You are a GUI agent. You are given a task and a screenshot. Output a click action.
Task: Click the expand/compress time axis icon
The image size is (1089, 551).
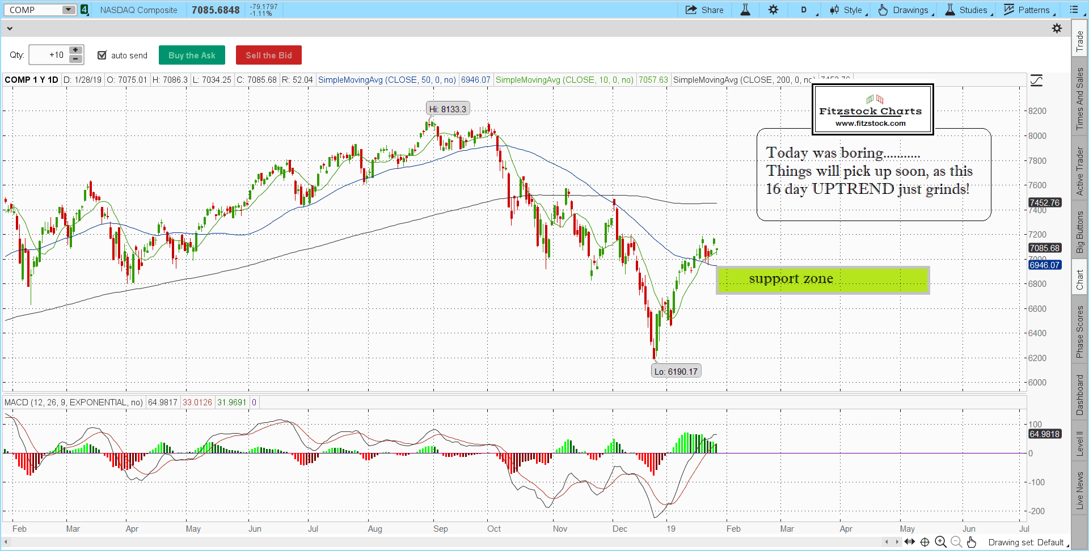tap(909, 542)
